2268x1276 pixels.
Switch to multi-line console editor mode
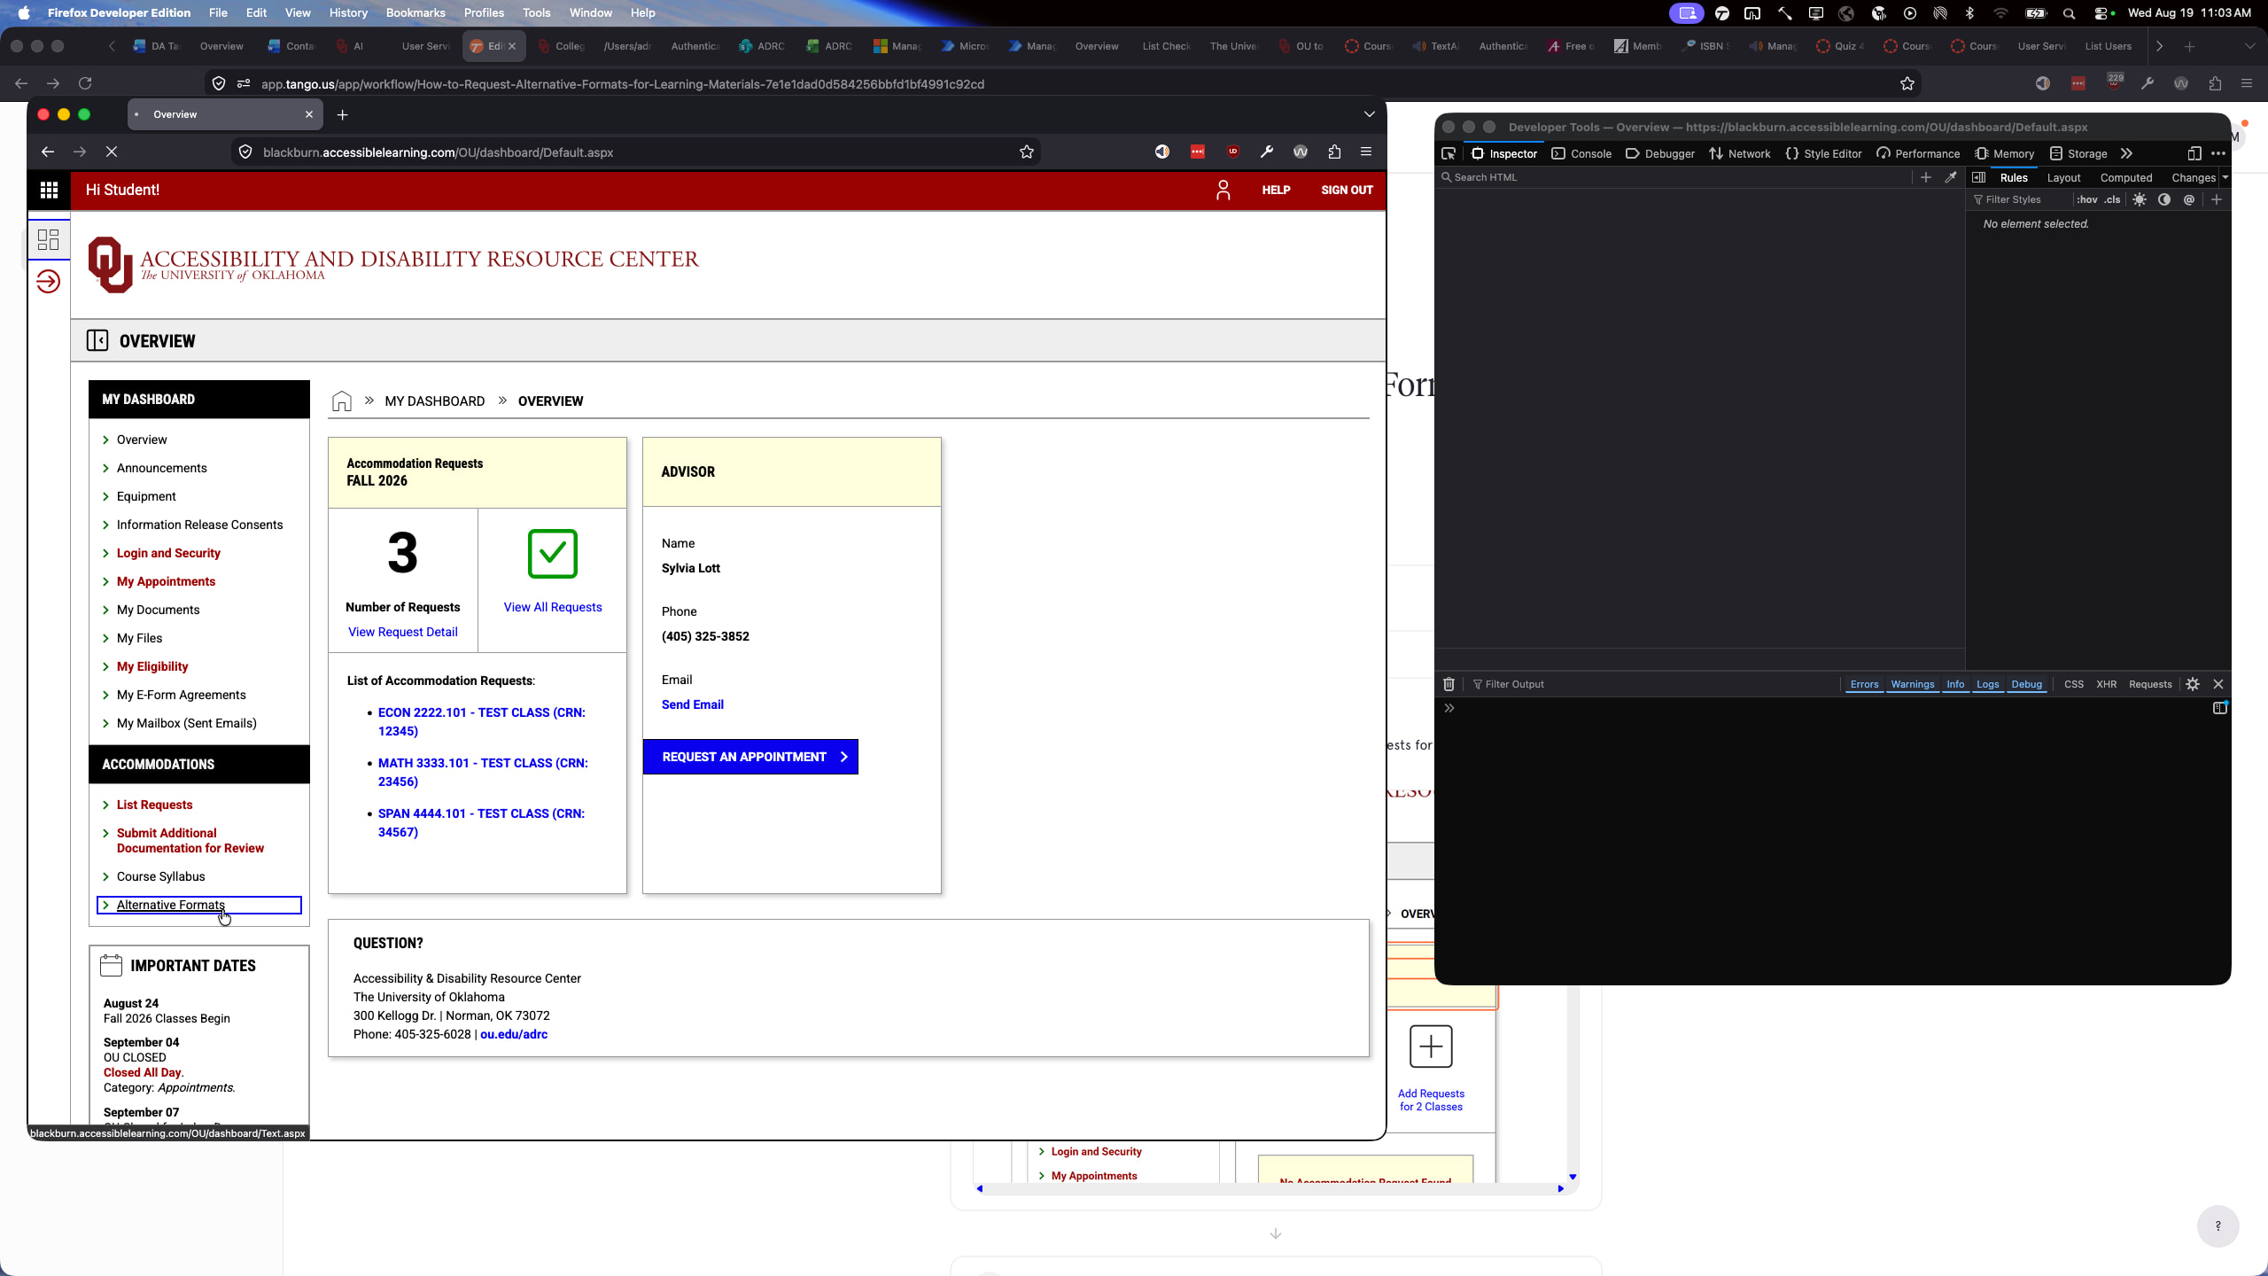click(x=2220, y=708)
